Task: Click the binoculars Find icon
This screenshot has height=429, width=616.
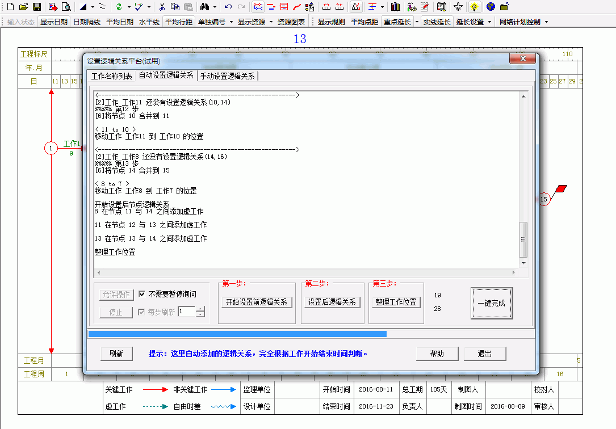Action: [204, 7]
